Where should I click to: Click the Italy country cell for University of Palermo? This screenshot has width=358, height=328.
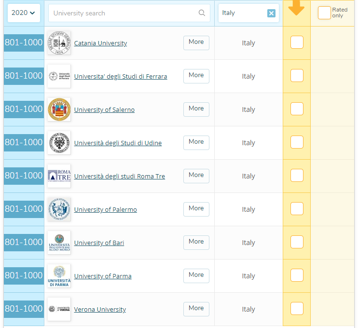pyautogui.click(x=248, y=209)
